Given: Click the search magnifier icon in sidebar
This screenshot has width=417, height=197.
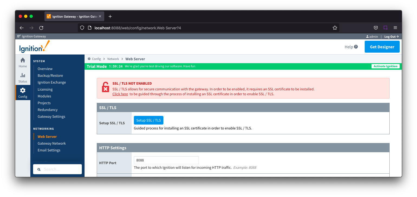Looking at the screenshot, I should pos(39,169).
